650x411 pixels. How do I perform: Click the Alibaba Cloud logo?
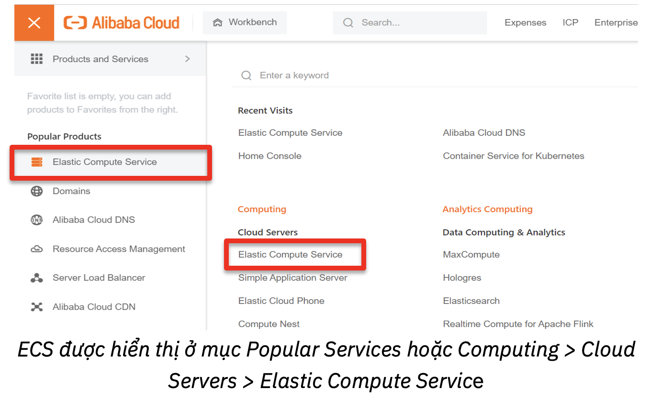pos(122,23)
